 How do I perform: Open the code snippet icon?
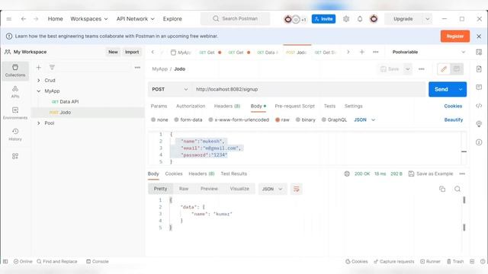point(479,106)
